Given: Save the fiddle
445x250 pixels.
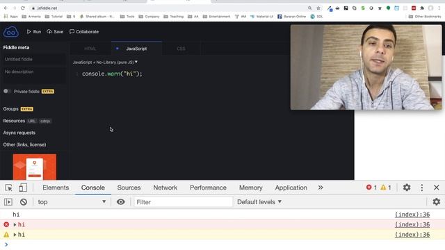Looking at the screenshot, I should tap(55, 32).
